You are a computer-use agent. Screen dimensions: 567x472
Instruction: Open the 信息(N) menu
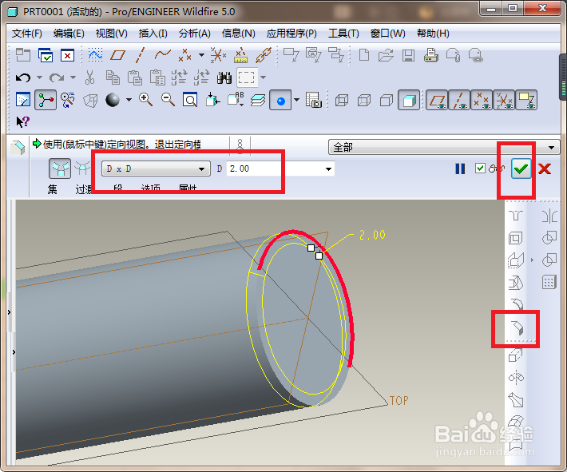[238, 34]
